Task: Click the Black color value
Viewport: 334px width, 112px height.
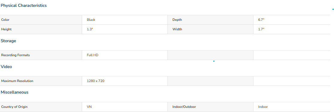Action: [91, 20]
